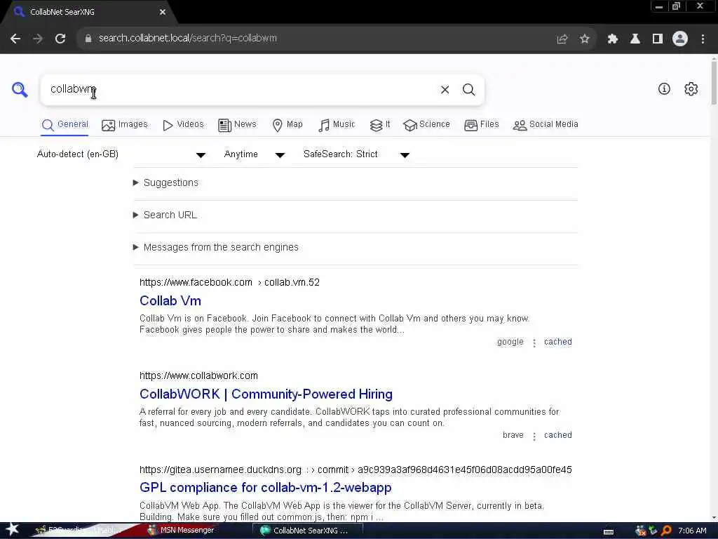Open MSN Messenger from taskbar
The image size is (718, 539).
click(x=181, y=531)
